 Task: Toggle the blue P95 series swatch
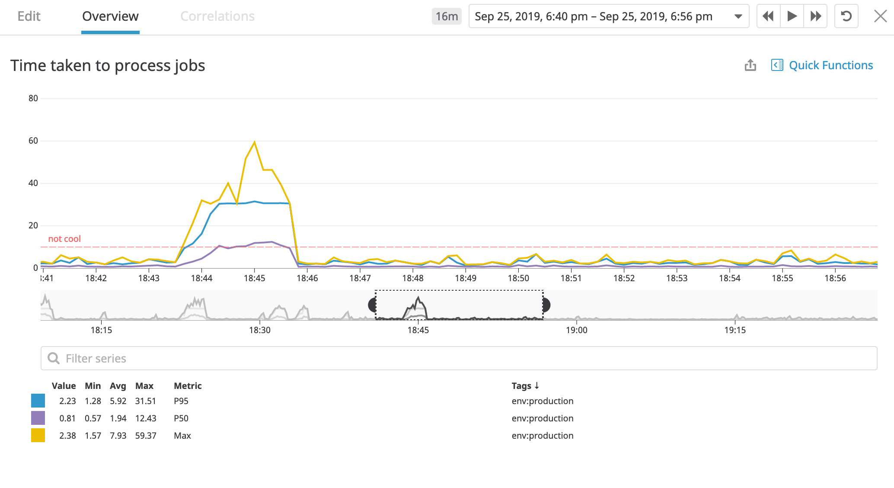click(38, 401)
